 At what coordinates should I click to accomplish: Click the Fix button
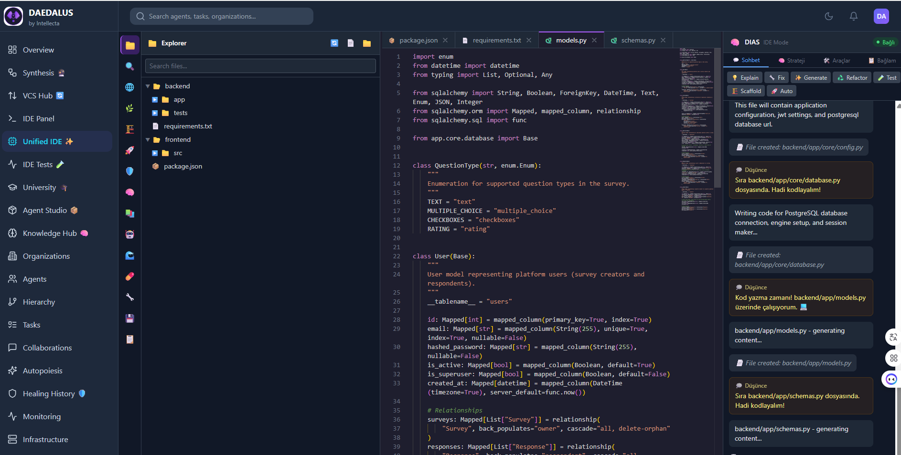tap(777, 77)
